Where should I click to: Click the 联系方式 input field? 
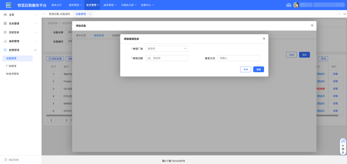coord(238,58)
